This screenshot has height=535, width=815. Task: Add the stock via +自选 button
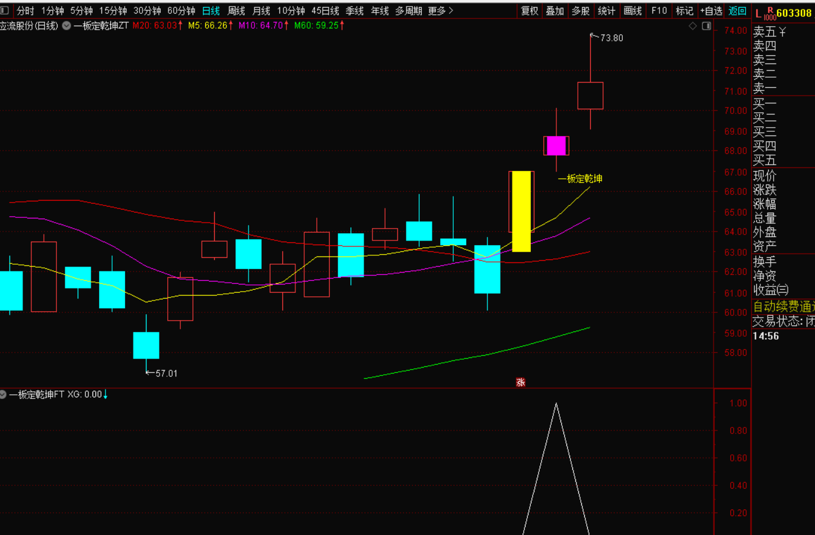pos(711,11)
